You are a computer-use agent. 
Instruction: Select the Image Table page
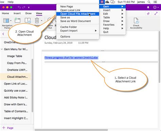coord(15,56)
